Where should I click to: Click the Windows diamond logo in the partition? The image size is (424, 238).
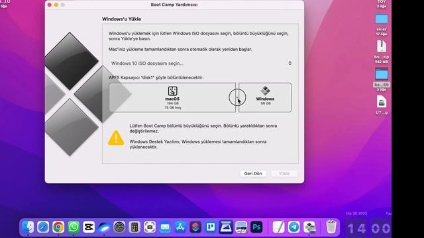pyautogui.click(x=265, y=91)
